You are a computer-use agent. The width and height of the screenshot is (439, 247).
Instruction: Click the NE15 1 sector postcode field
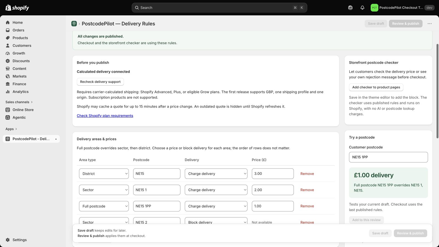157,190
